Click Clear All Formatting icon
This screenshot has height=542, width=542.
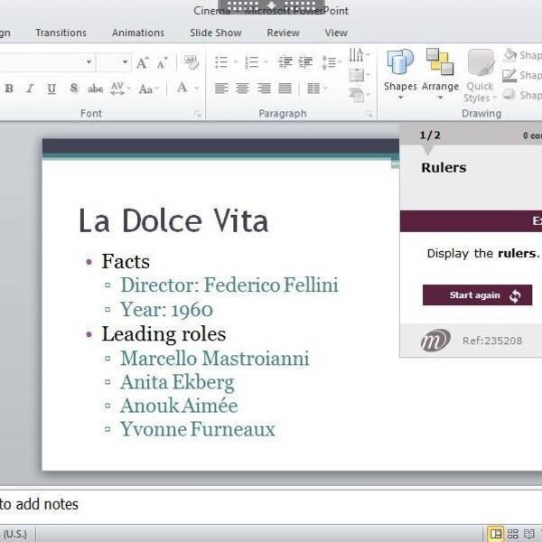192,62
